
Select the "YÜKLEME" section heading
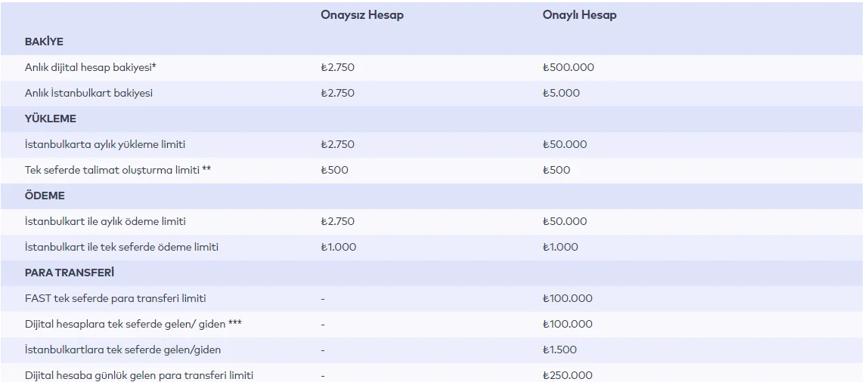coord(50,119)
